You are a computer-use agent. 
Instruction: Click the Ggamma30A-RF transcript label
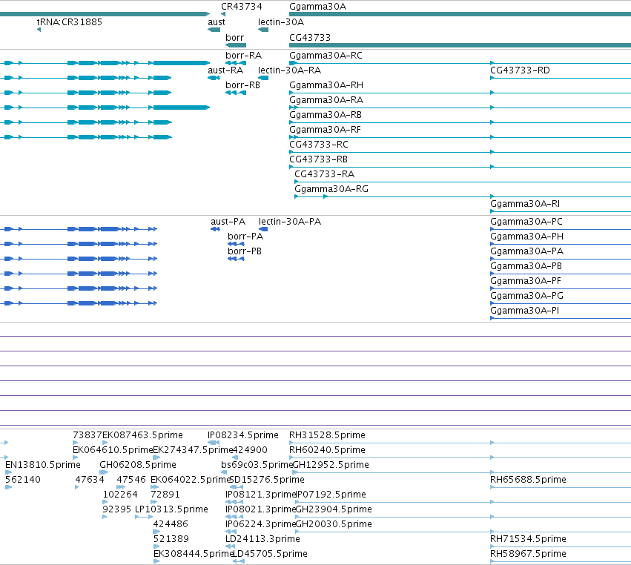pos(325,129)
